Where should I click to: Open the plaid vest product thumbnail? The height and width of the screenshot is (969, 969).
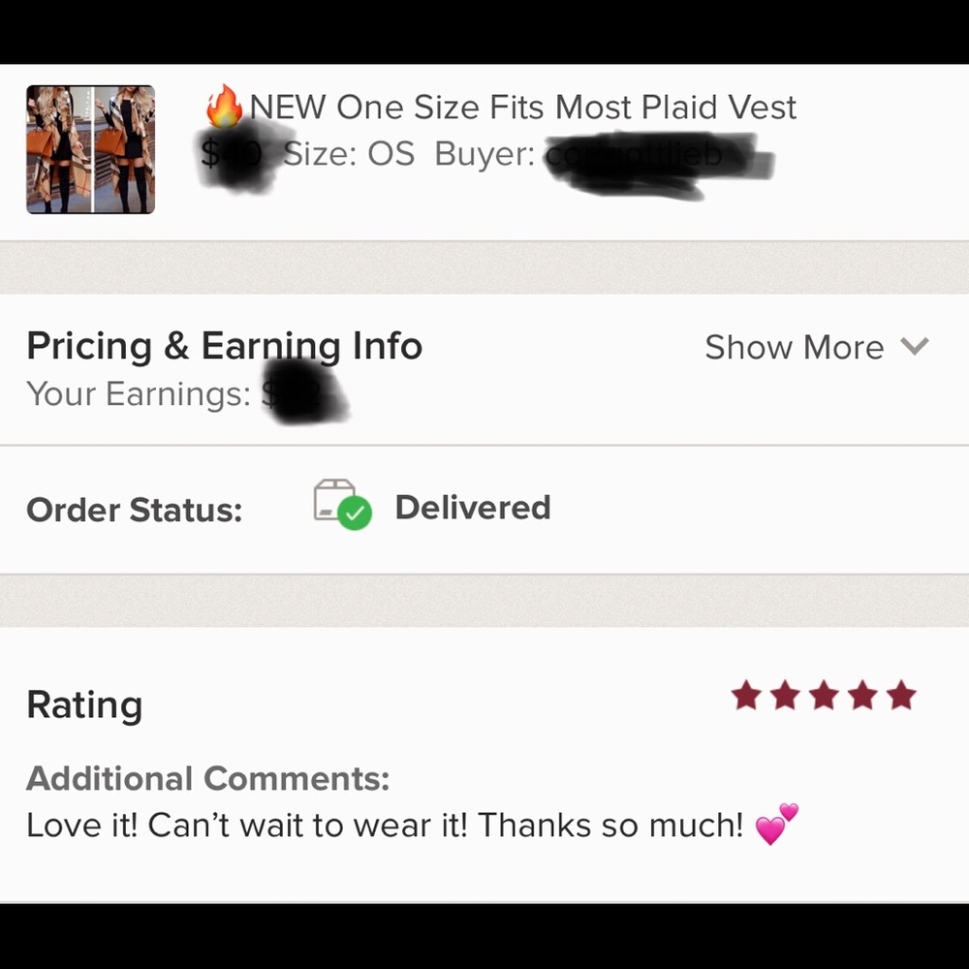(x=89, y=149)
